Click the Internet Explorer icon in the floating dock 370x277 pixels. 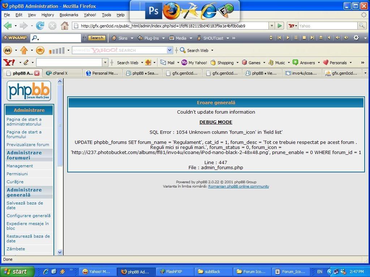(x=208, y=11)
